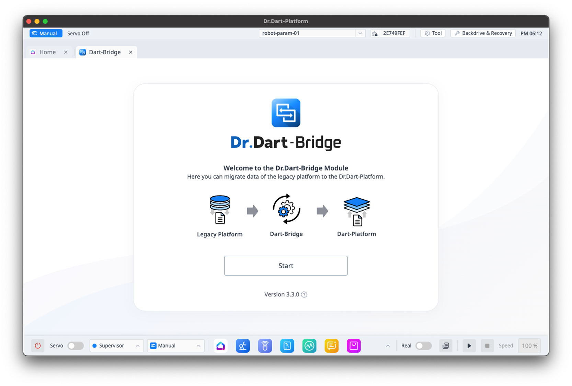Click the Start button
This screenshot has height=386, width=572.
(x=286, y=266)
